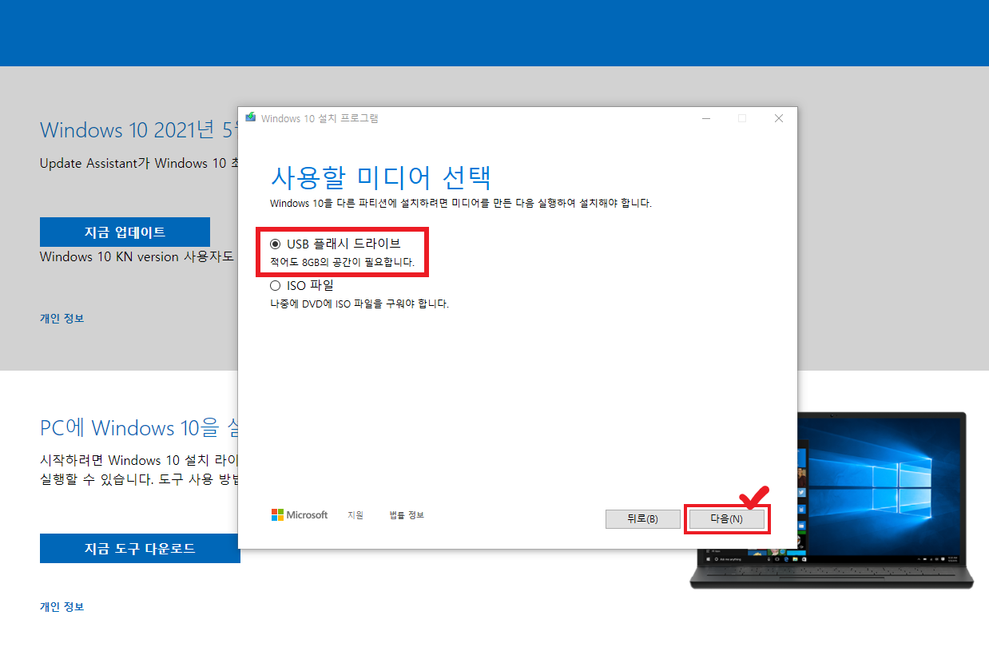Image resolution: width=989 pixels, height=655 pixels.
Task: Click the Windows 10을 다른 파티션에 설치하려면 description text
Action: pyautogui.click(x=461, y=204)
